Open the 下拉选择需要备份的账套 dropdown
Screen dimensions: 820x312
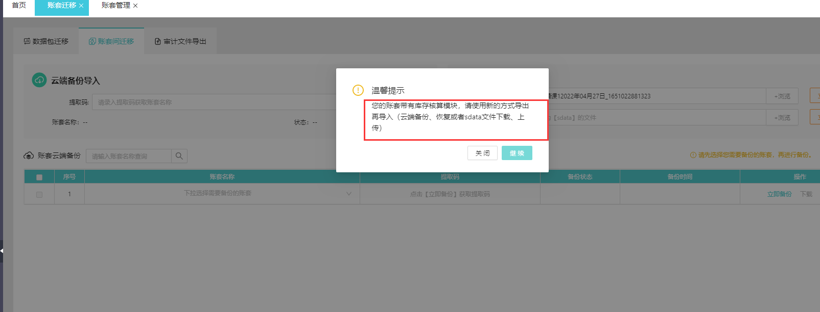[x=222, y=194]
